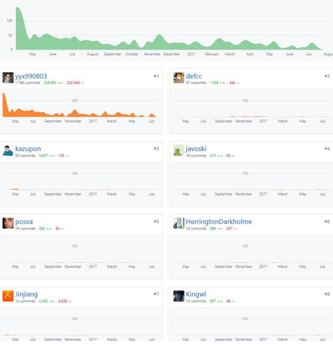
Task: Open yyx990803's avatar image
Action: pos(8,78)
